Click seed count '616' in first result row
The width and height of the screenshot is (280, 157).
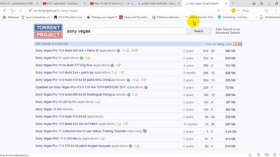[206, 51]
